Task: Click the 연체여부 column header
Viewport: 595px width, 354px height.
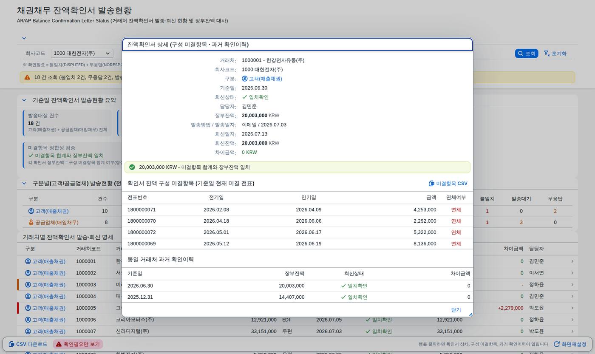Action: click(x=456, y=198)
